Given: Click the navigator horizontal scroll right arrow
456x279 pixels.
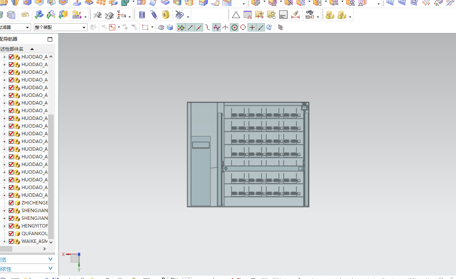Looking at the screenshot, I should tap(45, 249).
